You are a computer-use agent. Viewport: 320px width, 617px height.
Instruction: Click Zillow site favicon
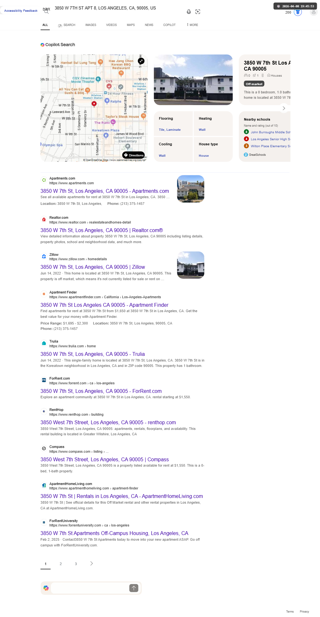click(44, 256)
